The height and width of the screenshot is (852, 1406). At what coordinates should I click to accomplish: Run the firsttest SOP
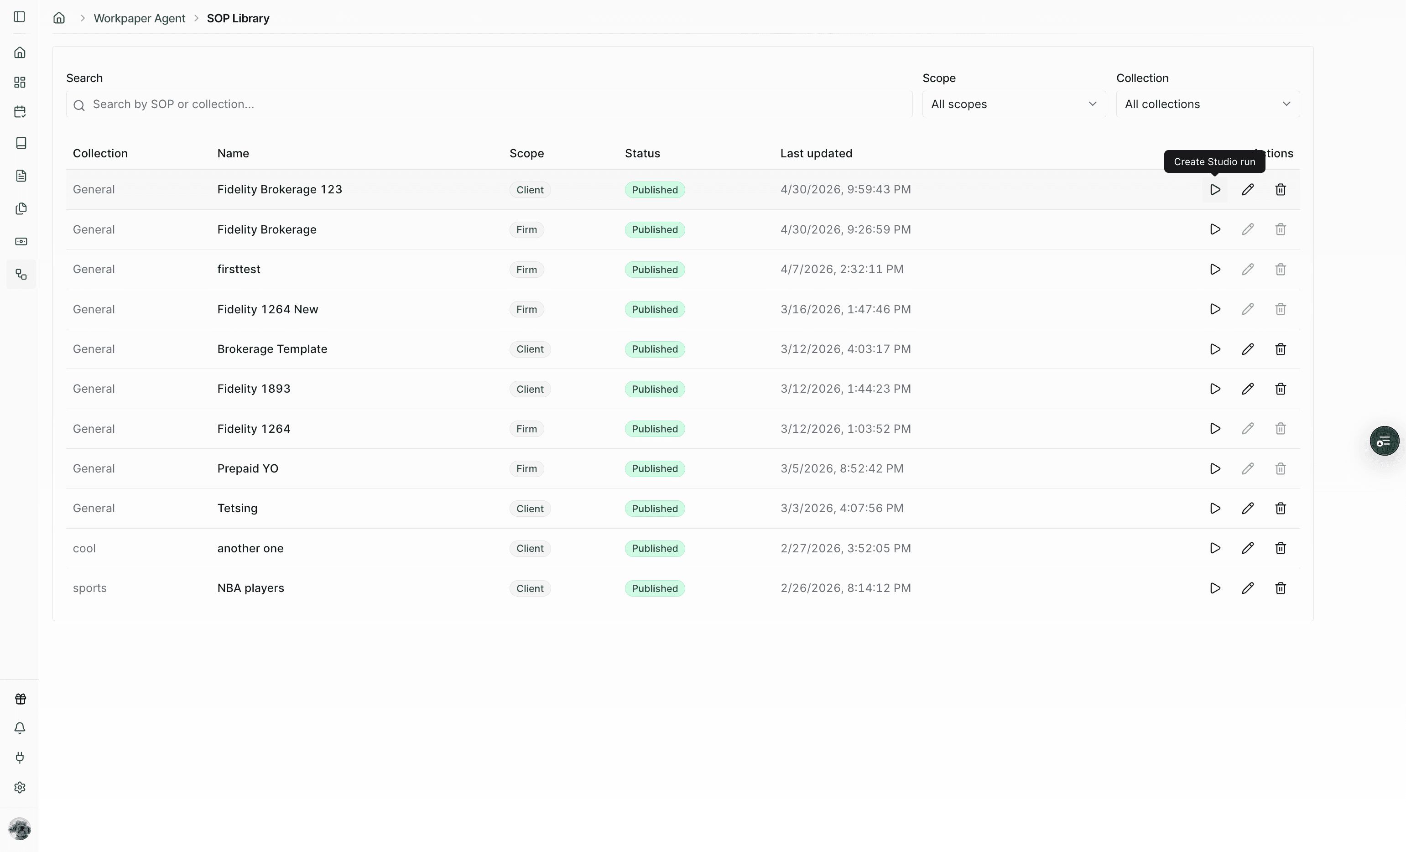[1215, 270]
